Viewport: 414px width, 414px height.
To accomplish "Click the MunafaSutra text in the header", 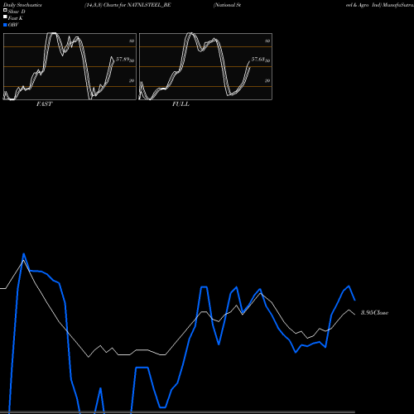I will coord(397,5).
